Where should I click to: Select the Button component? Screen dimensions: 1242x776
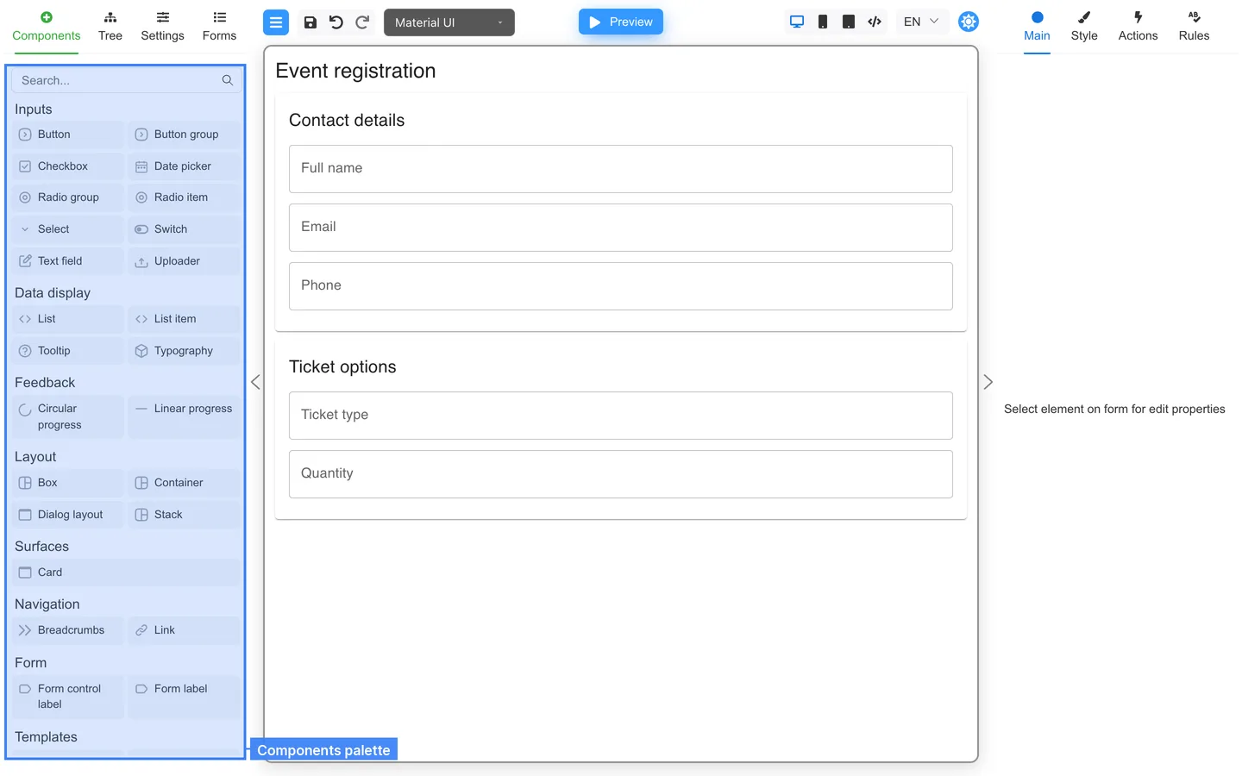(x=67, y=135)
